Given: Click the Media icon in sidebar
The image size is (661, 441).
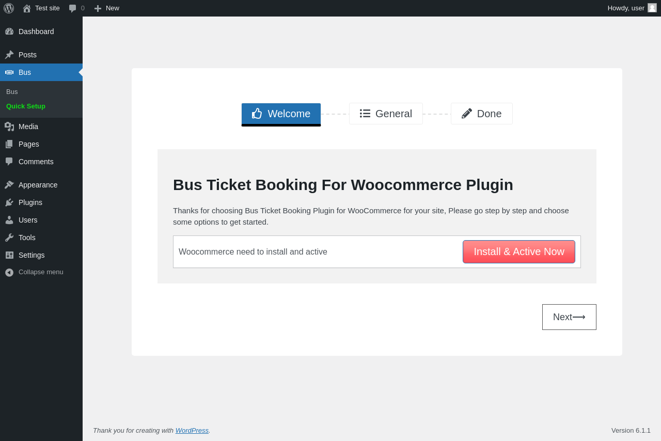Looking at the screenshot, I should 9,127.
